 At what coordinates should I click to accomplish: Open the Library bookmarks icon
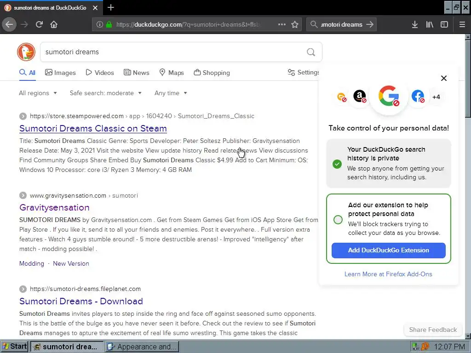(430, 24)
